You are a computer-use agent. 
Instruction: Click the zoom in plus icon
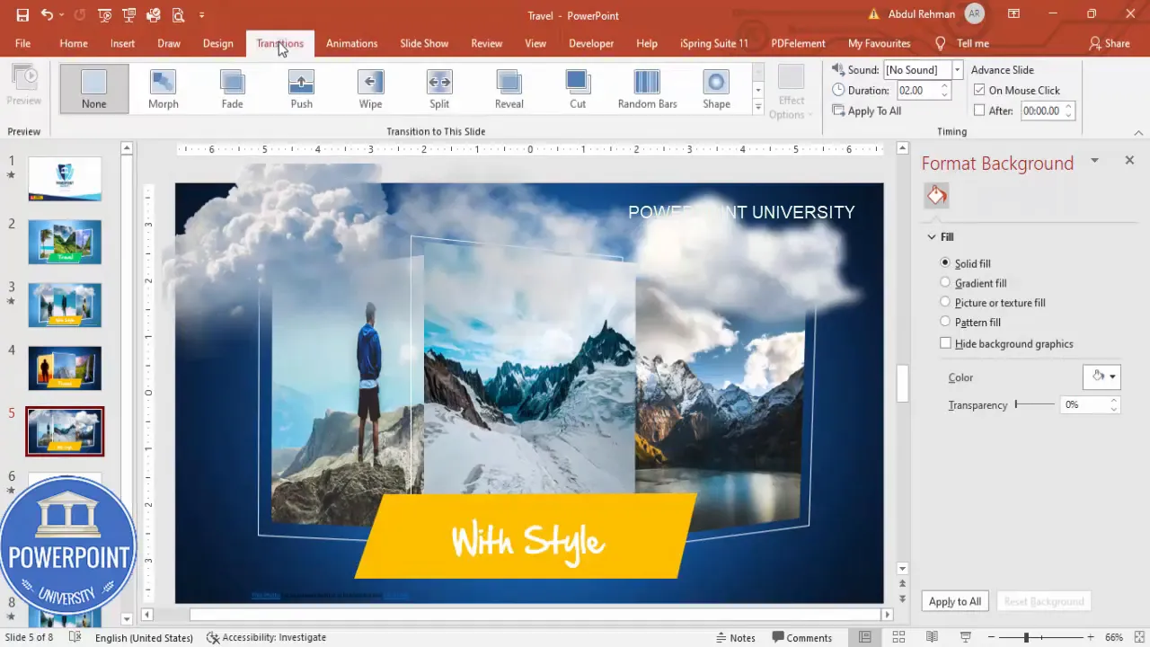1089,637
